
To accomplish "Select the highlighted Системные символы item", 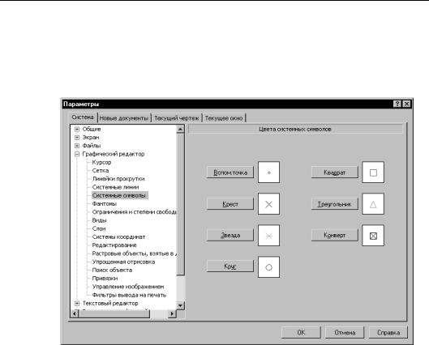I will coord(120,195).
